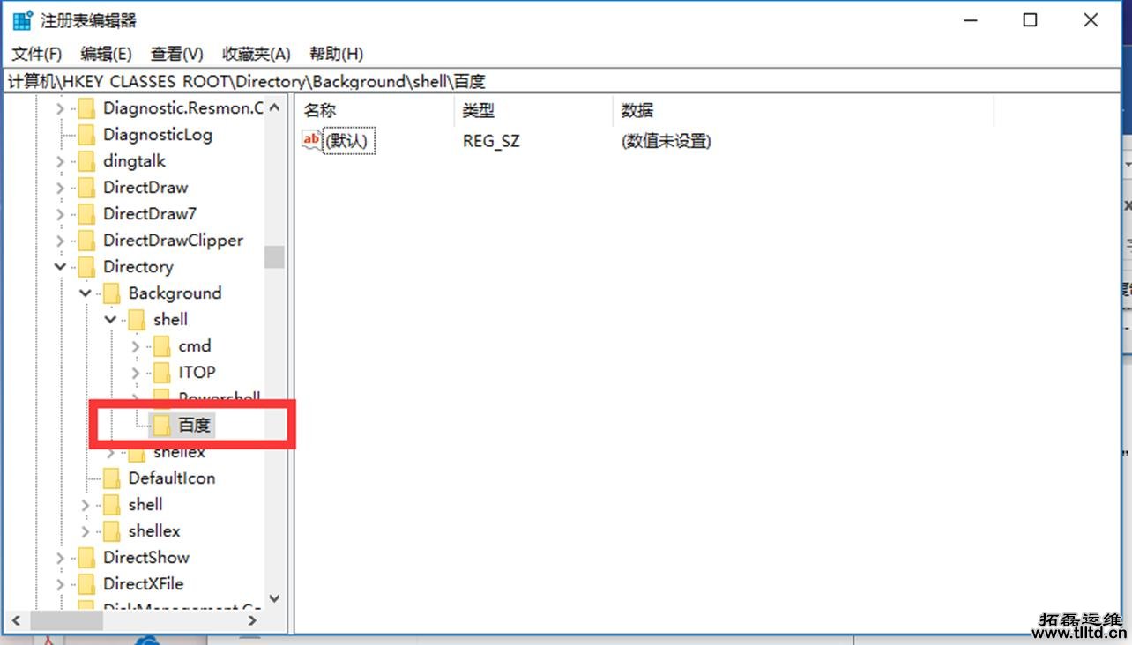Click the vertical scrollbar down arrow
This screenshot has height=645, width=1132.
(x=274, y=598)
